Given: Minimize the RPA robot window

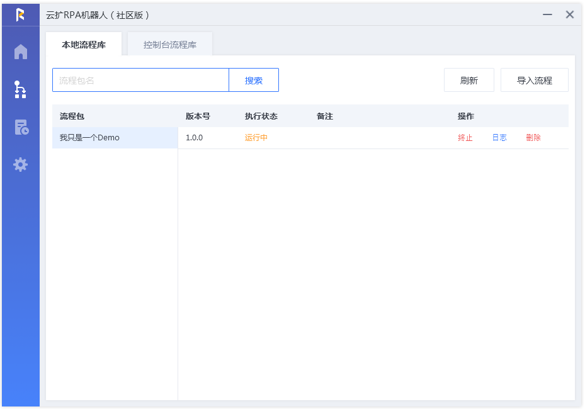Looking at the screenshot, I should click(x=547, y=14).
